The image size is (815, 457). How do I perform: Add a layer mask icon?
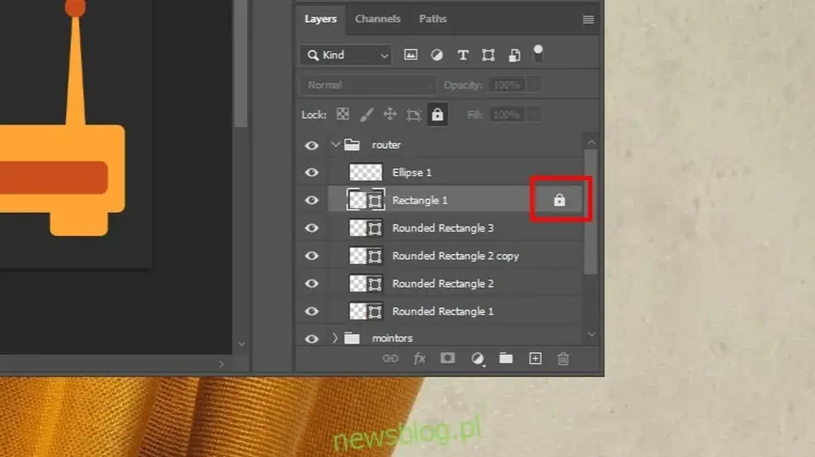447,358
